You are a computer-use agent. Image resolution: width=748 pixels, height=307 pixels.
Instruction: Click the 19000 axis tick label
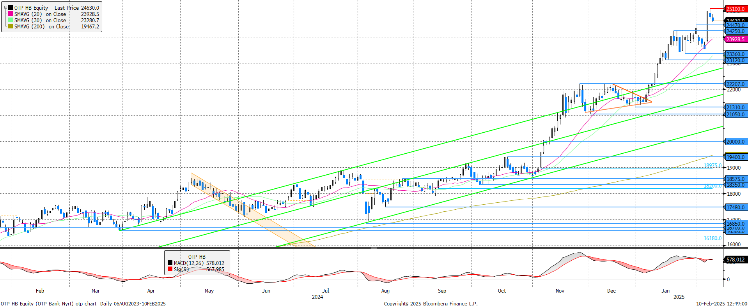734,168
